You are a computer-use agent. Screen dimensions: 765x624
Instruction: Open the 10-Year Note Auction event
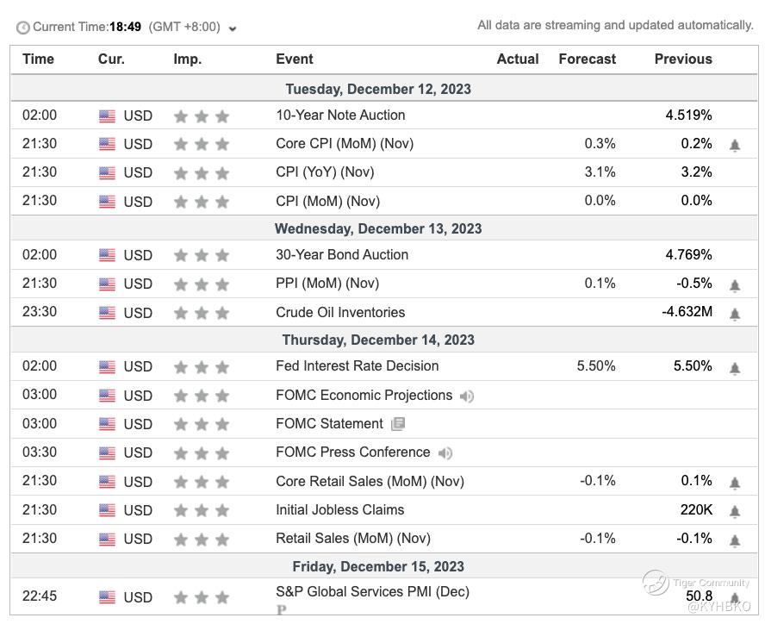[x=340, y=115]
